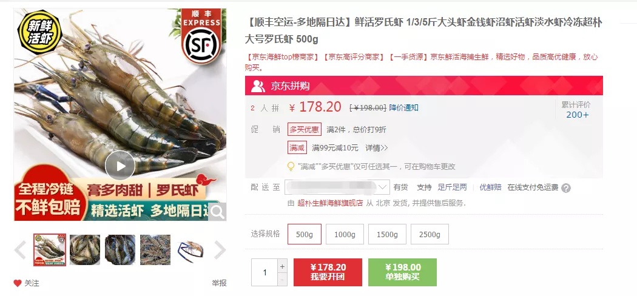This screenshot has width=637, height=296.
Task: Select the 1000g specification option
Action: click(345, 234)
